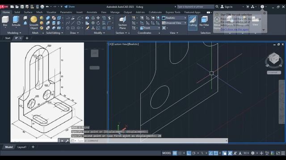Open the annotation scale 1:1 dropdown
286x160 pixels.
click(246, 153)
